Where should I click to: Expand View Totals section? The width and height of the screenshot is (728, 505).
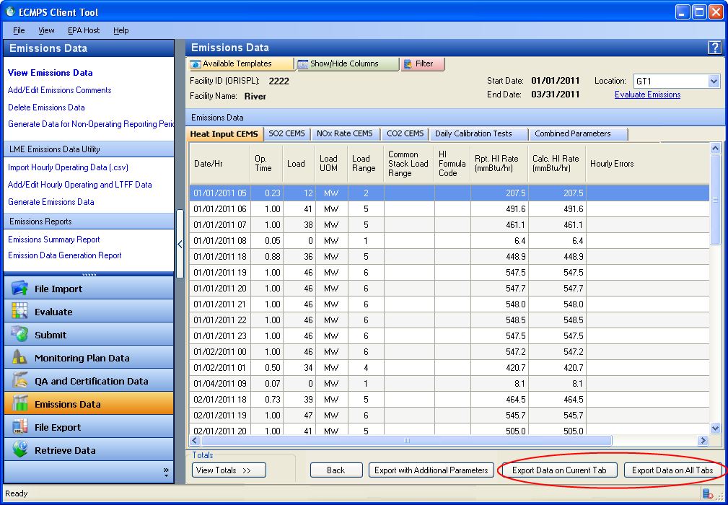coord(229,470)
